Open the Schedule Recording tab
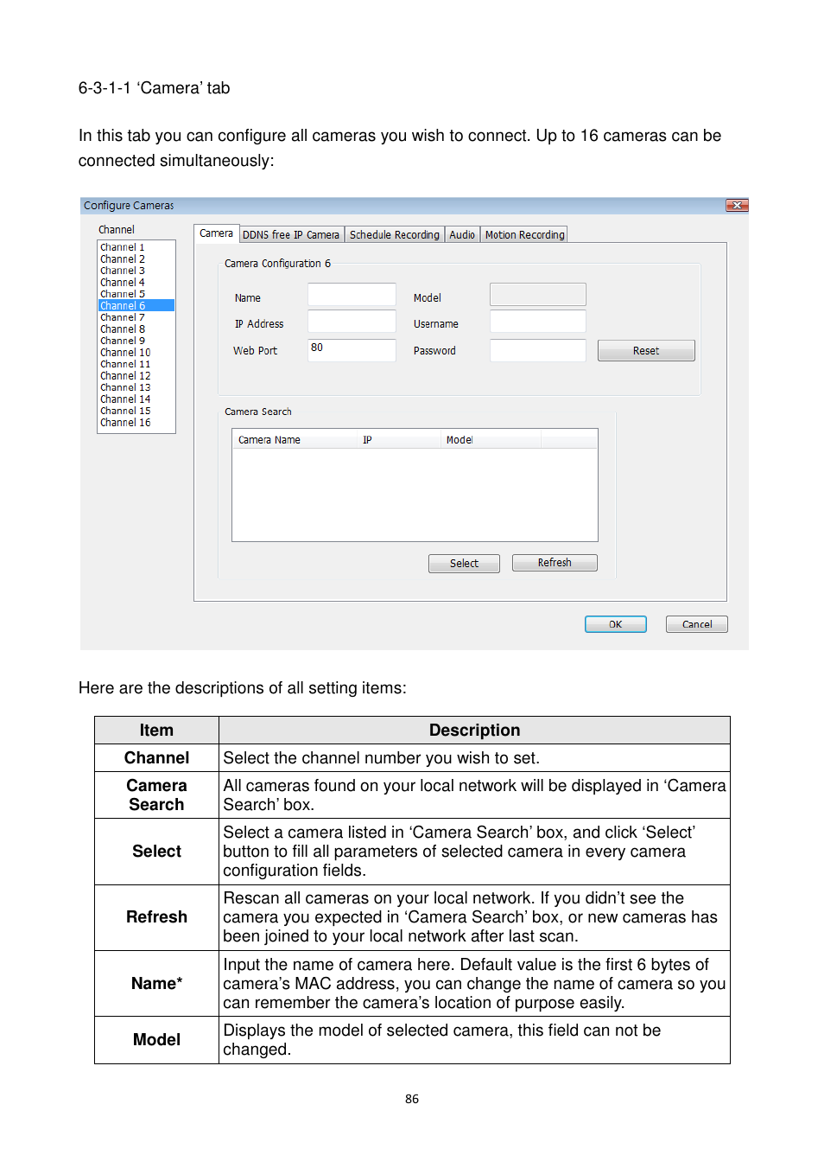Viewport: 824px width, 1168px height. (395, 234)
